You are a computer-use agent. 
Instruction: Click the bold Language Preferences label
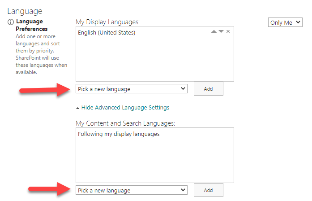(32, 25)
